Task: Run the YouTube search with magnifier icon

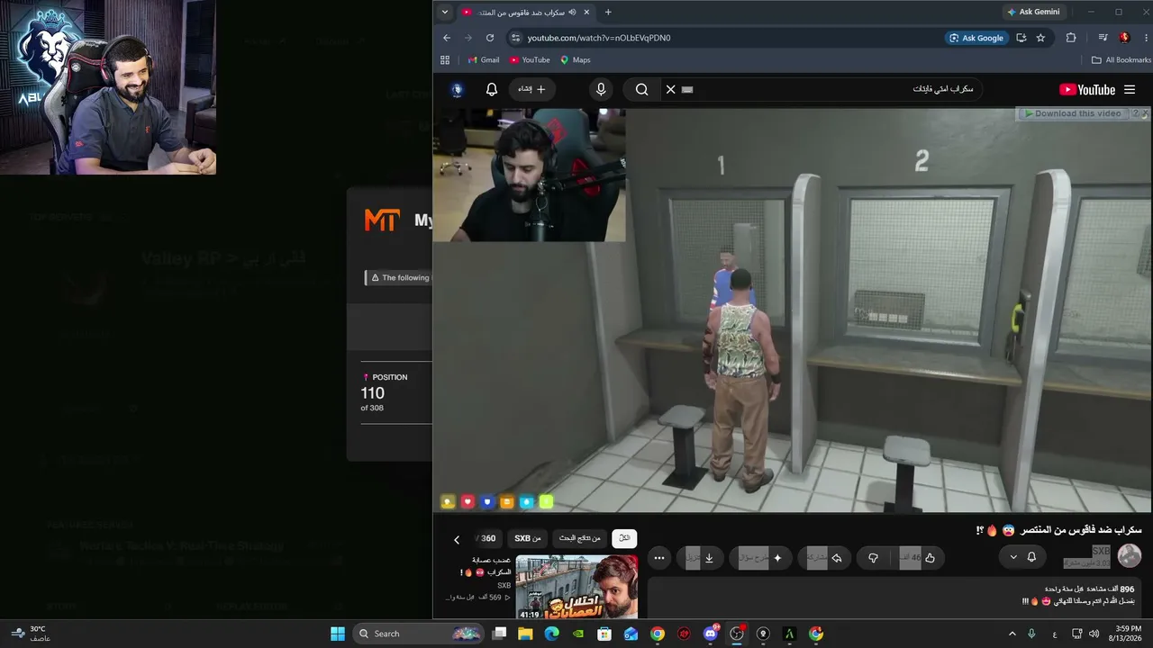Action: point(641,89)
